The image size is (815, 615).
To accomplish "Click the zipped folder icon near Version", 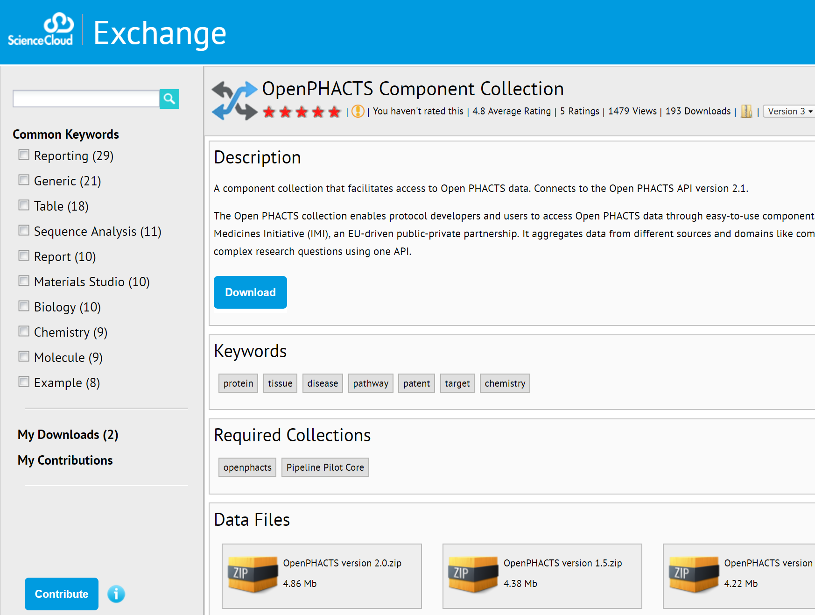I will [x=746, y=111].
